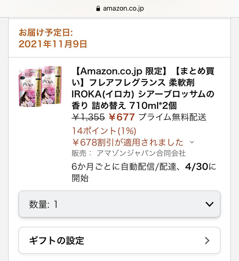239x261 pixels.
Task: Click the 14ポイント(1%) points text
Action: coord(104,131)
